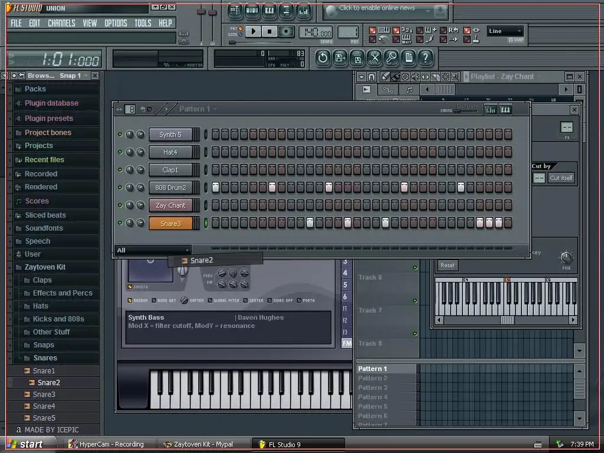Click the undo history circular arrow icon
604x453 pixels.
(323, 58)
